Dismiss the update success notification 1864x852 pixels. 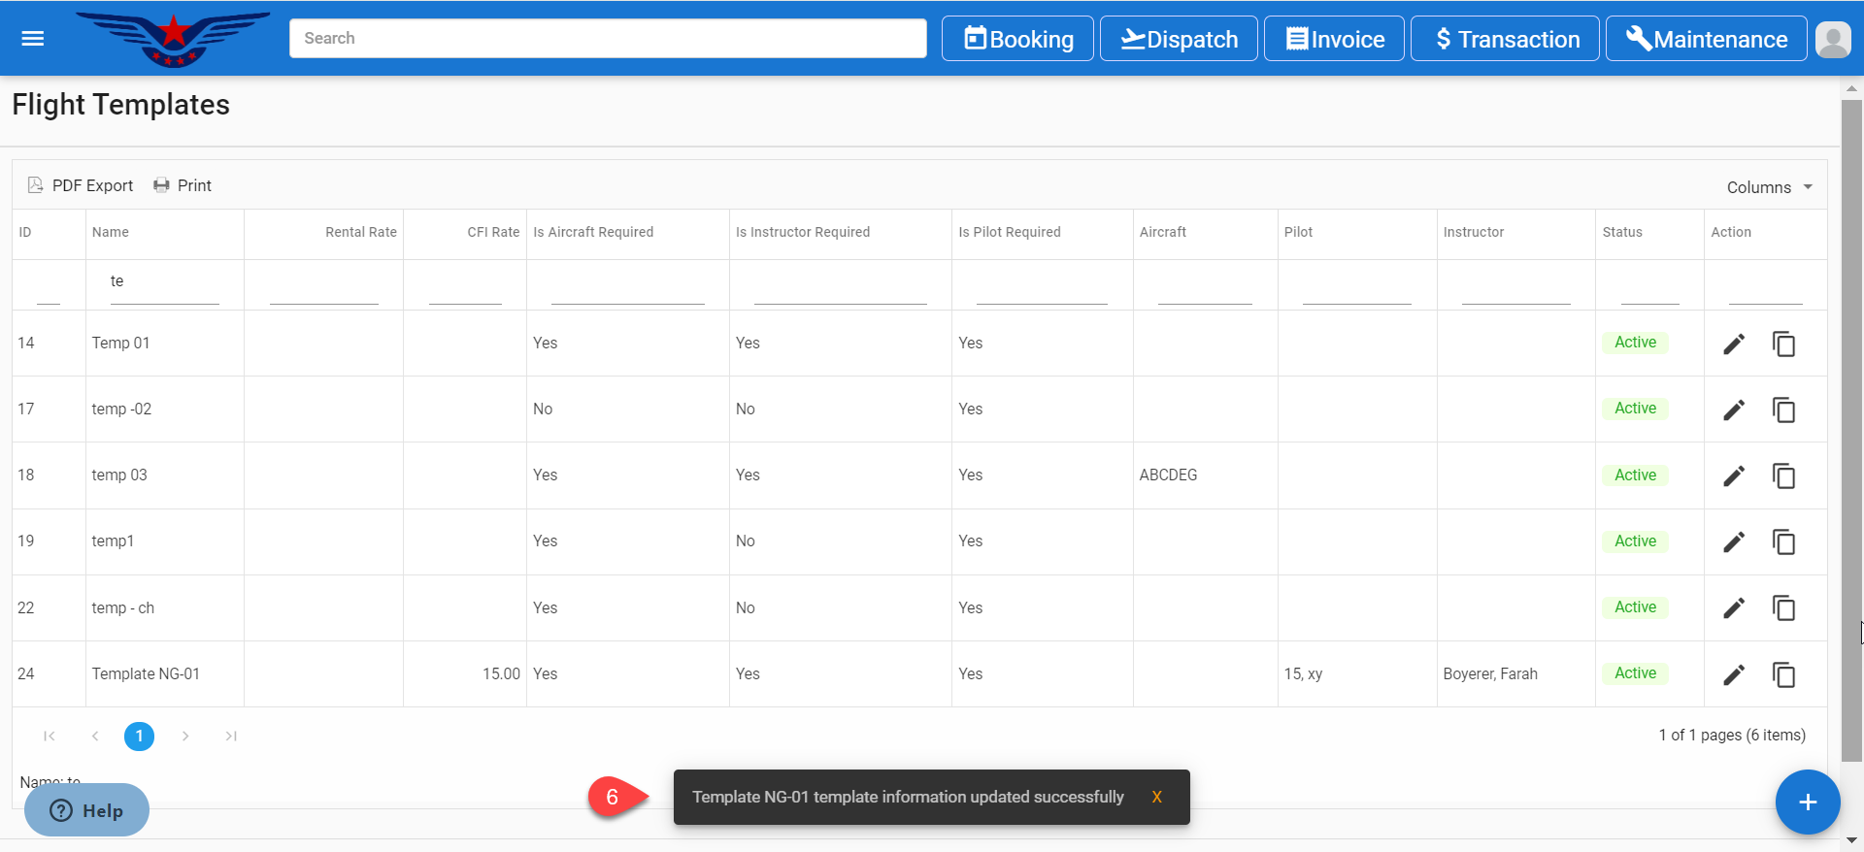pos(1156,798)
